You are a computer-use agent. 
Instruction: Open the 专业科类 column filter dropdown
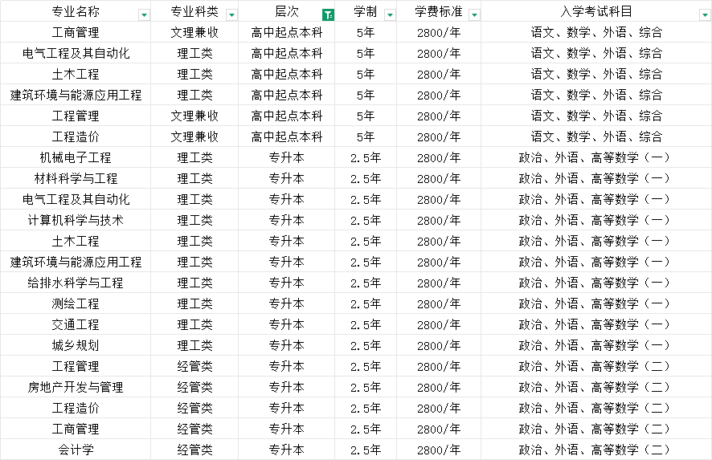[x=231, y=15]
